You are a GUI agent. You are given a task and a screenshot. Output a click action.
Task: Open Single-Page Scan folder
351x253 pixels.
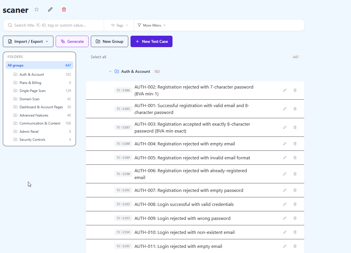[x=42, y=91]
